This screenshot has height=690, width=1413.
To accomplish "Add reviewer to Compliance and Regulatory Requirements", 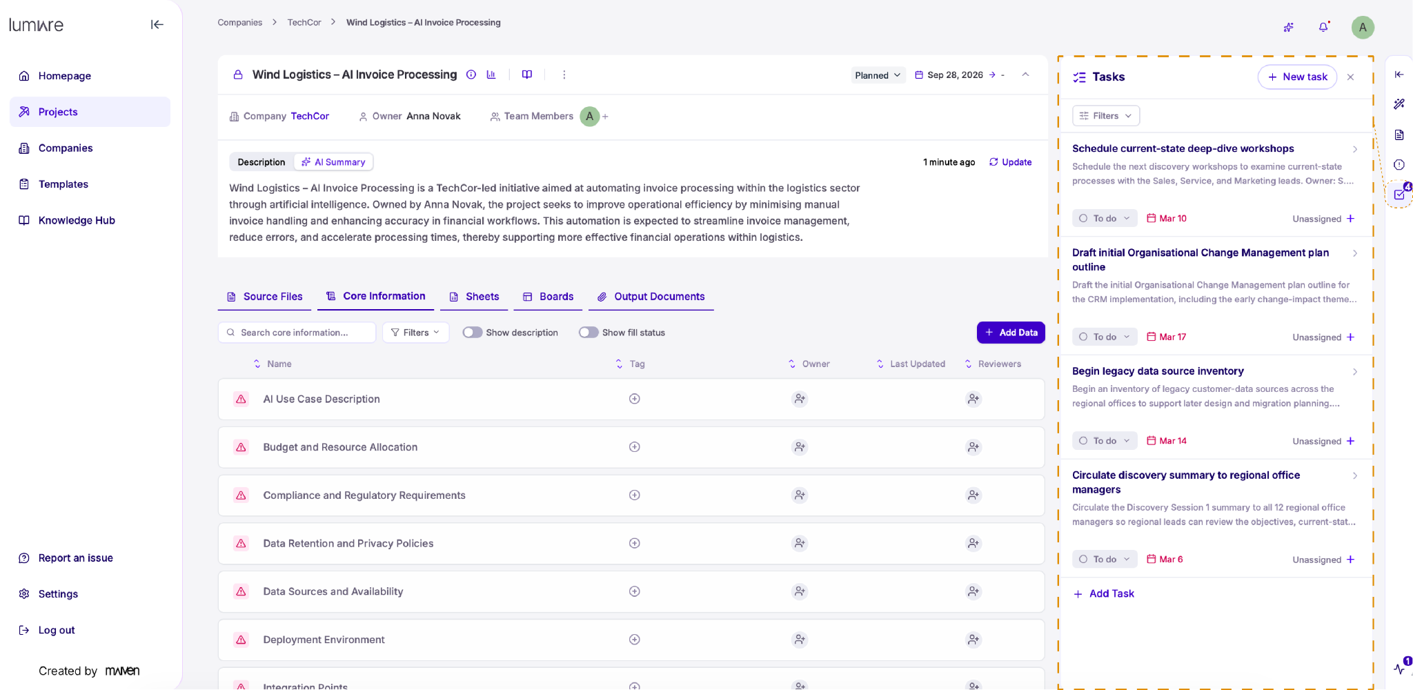I will tap(974, 495).
